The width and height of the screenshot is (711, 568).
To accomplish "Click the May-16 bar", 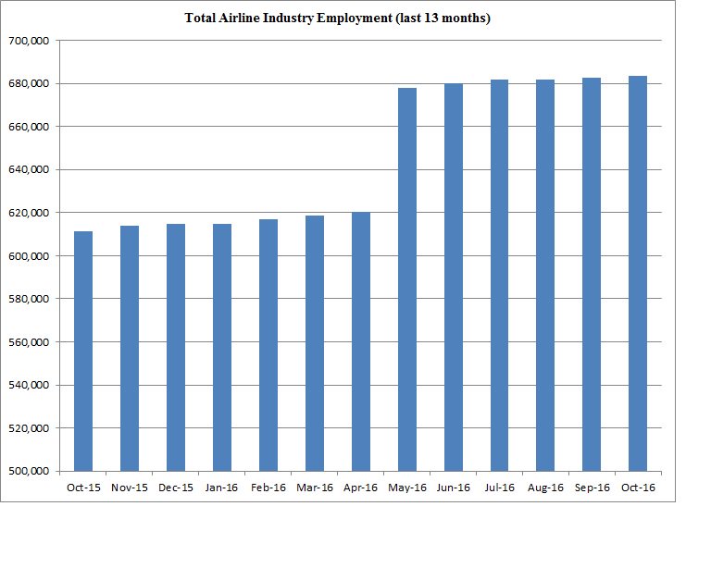I will [x=407, y=279].
